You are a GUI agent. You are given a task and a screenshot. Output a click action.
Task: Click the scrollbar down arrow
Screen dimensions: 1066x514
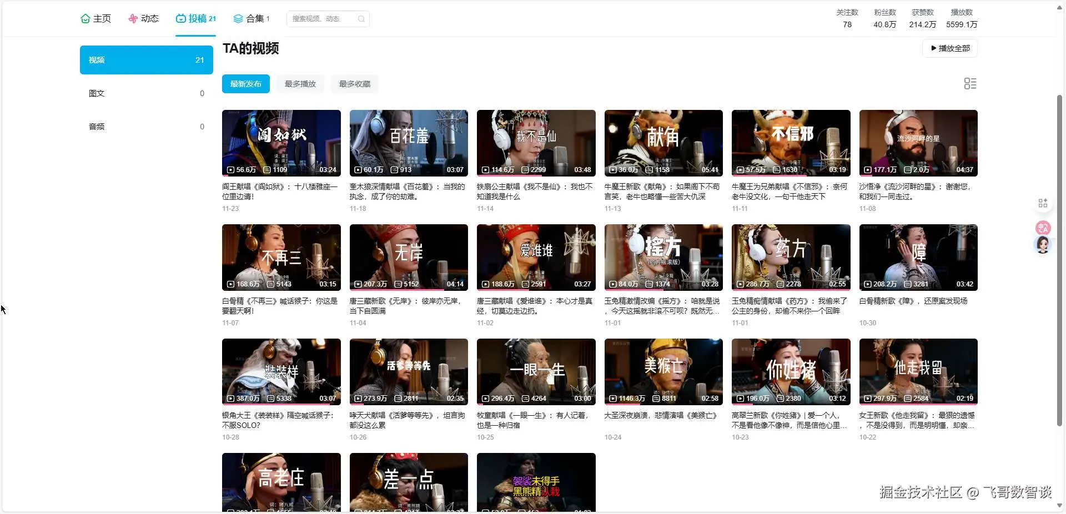click(x=1059, y=506)
